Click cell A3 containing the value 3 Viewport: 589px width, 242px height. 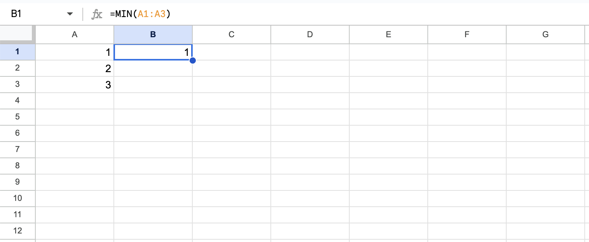tap(75, 85)
